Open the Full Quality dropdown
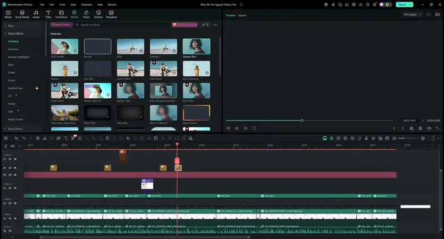Screen dimensions: 444x239 point(412,15)
